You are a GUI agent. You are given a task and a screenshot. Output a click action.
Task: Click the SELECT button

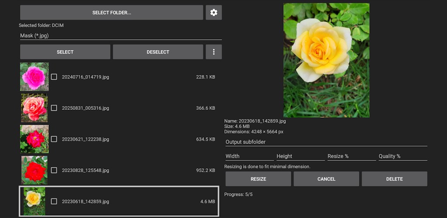[x=65, y=52]
